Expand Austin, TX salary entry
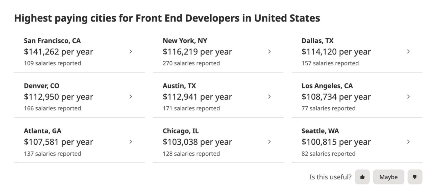 [x=270, y=97]
